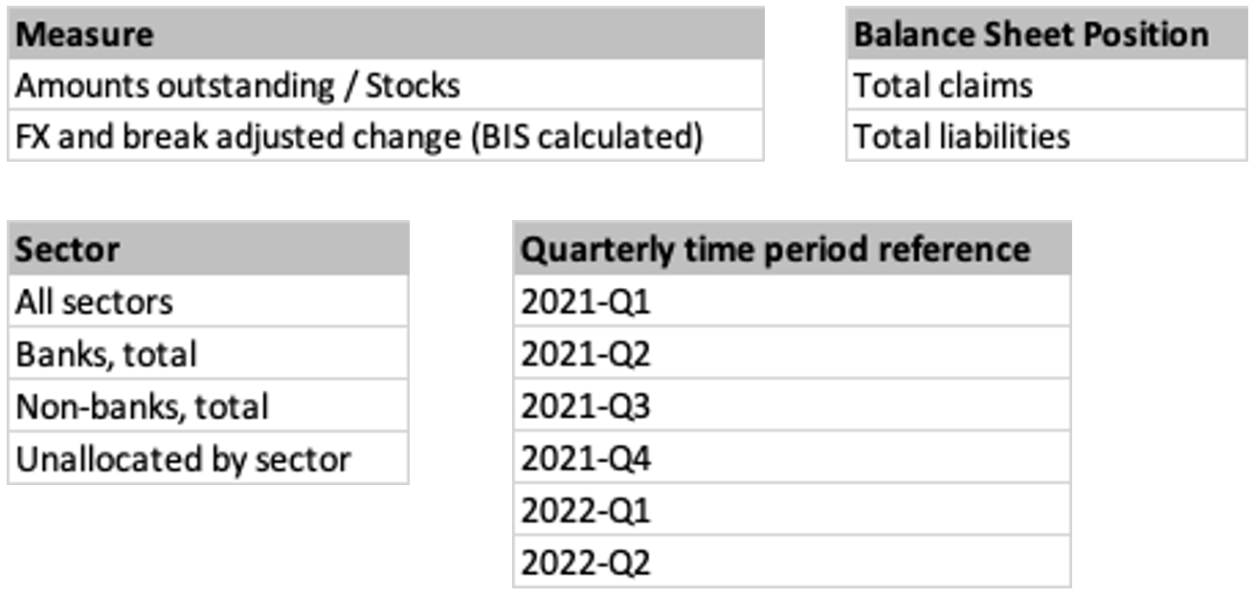Click the Sector header cell

coord(208,250)
